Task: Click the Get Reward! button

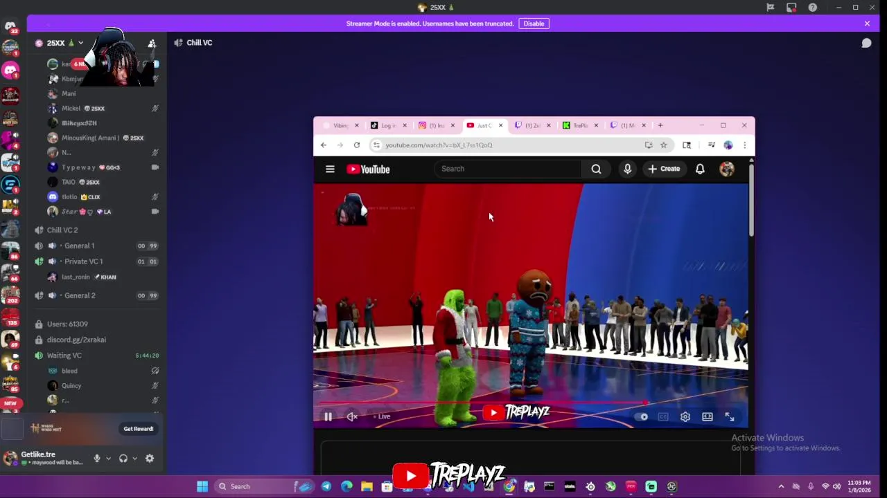Action: tap(139, 429)
